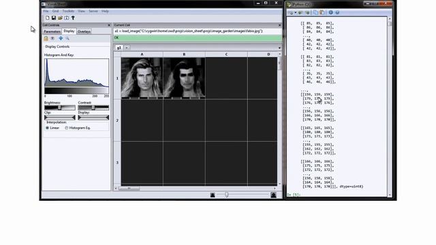This screenshot has width=436, height=245.
Task: Click the magnifier zoom icon in Display tab
Action: [67, 38]
